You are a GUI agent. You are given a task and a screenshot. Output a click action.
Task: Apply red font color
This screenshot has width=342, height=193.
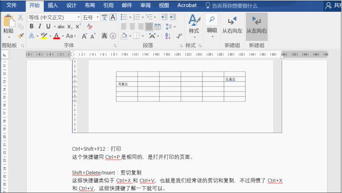(57, 36)
